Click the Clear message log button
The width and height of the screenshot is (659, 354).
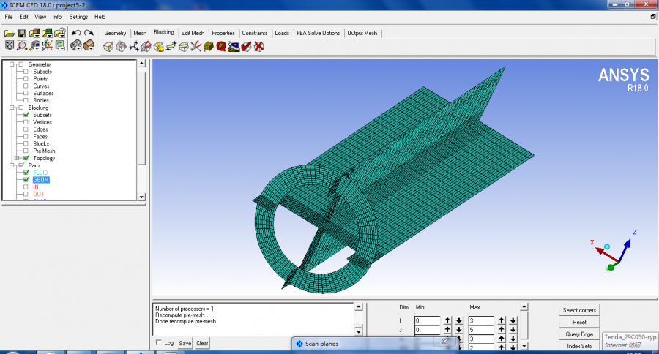click(x=202, y=343)
